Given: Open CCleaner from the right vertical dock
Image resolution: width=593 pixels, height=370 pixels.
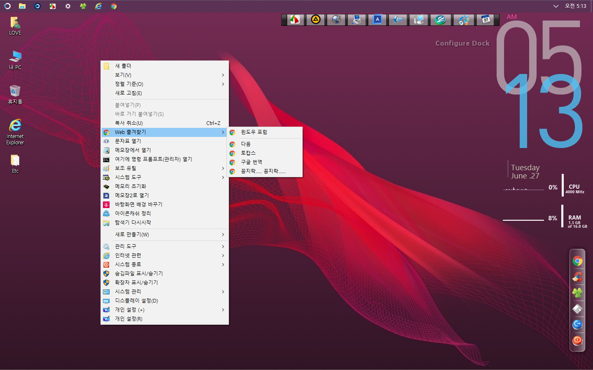Looking at the screenshot, I should tap(577, 277).
